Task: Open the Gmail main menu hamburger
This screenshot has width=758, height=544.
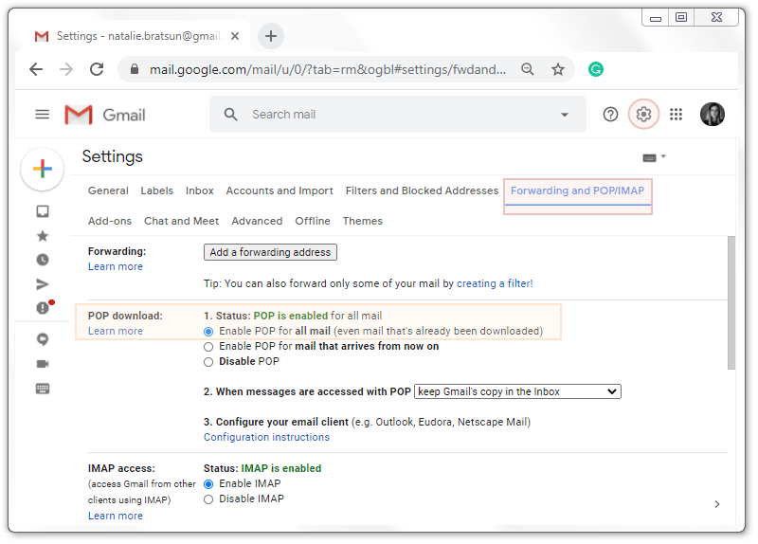Action: [x=43, y=115]
